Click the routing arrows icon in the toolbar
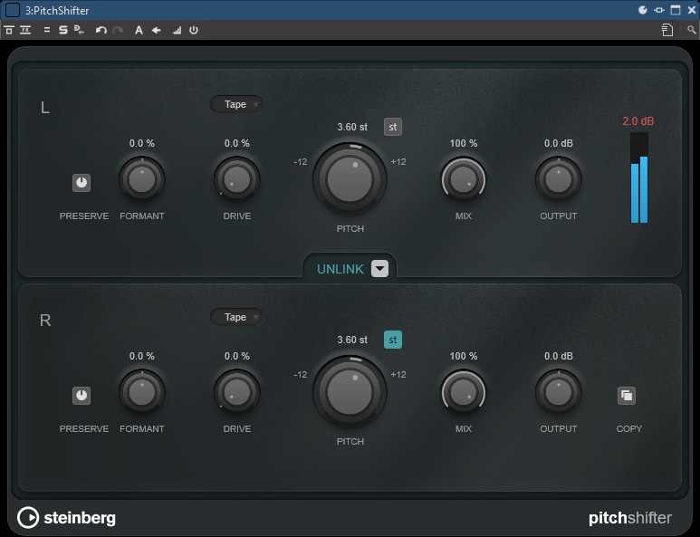This screenshot has height=537, width=700. click(79, 30)
